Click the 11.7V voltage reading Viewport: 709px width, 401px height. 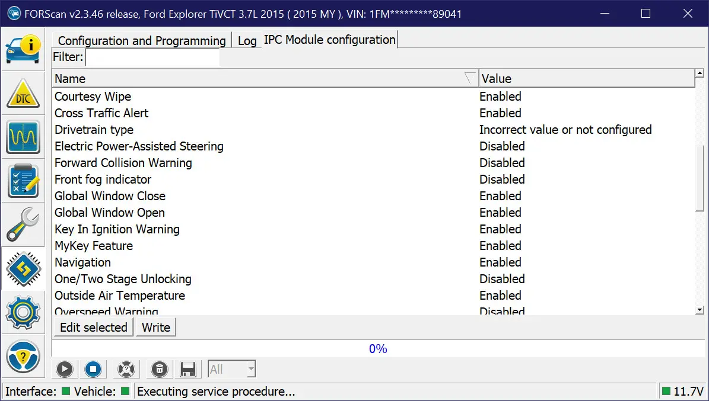[688, 391]
